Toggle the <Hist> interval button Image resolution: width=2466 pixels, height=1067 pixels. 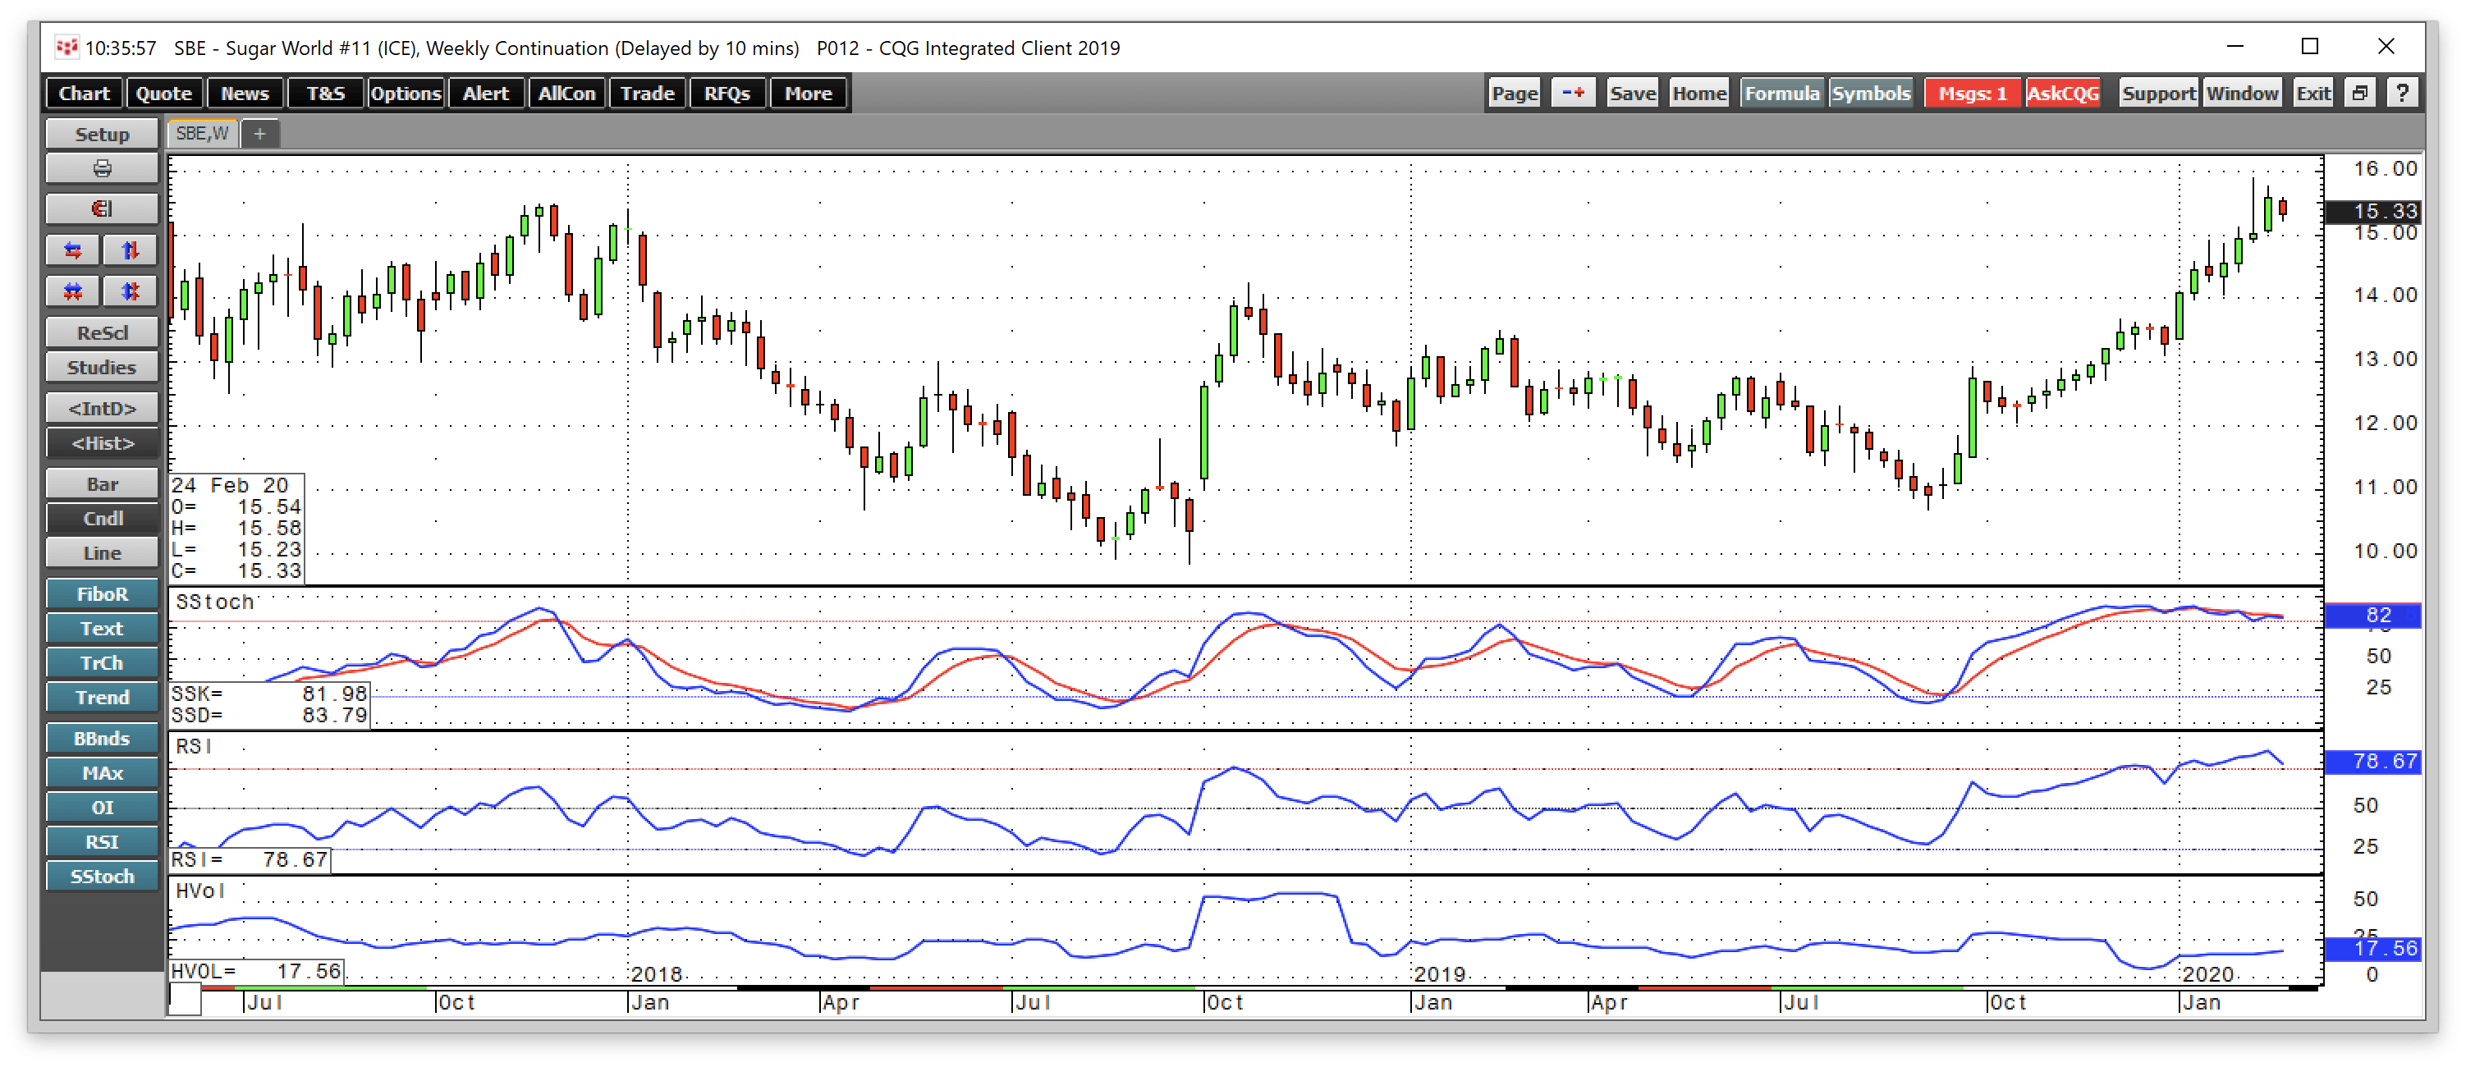[103, 444]
